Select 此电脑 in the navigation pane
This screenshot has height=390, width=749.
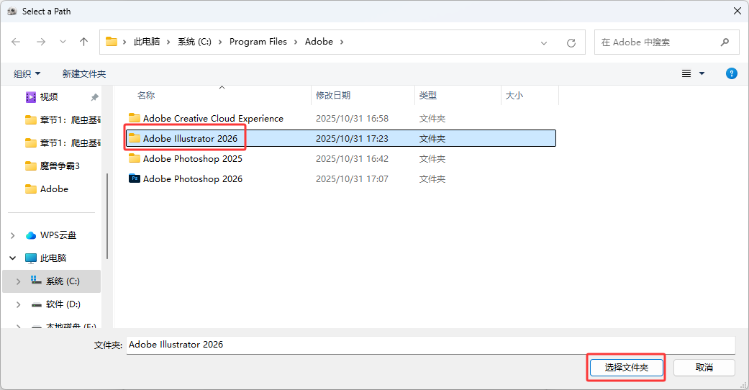pos(53,258)
